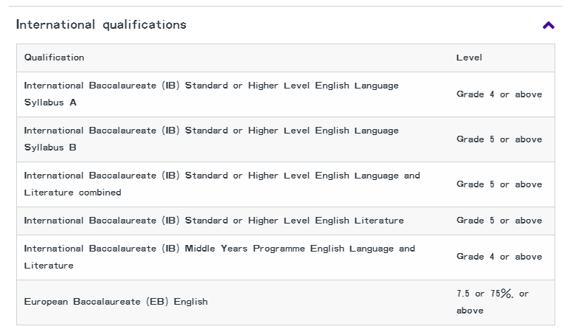Click the words 'Literature combined'

coord(72,193)
